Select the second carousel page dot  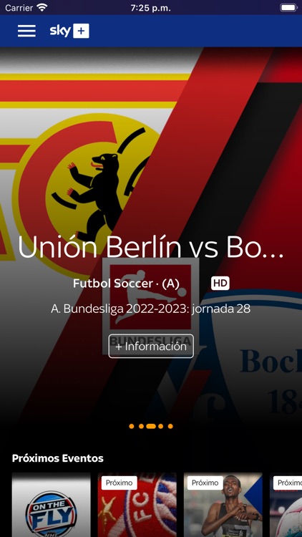pos(141,427)
